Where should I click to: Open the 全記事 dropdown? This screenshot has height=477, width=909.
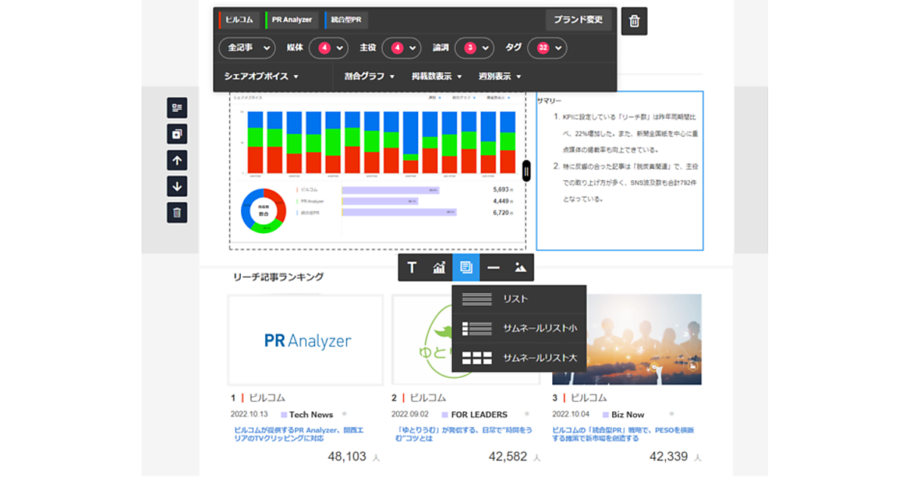point(247,48)
